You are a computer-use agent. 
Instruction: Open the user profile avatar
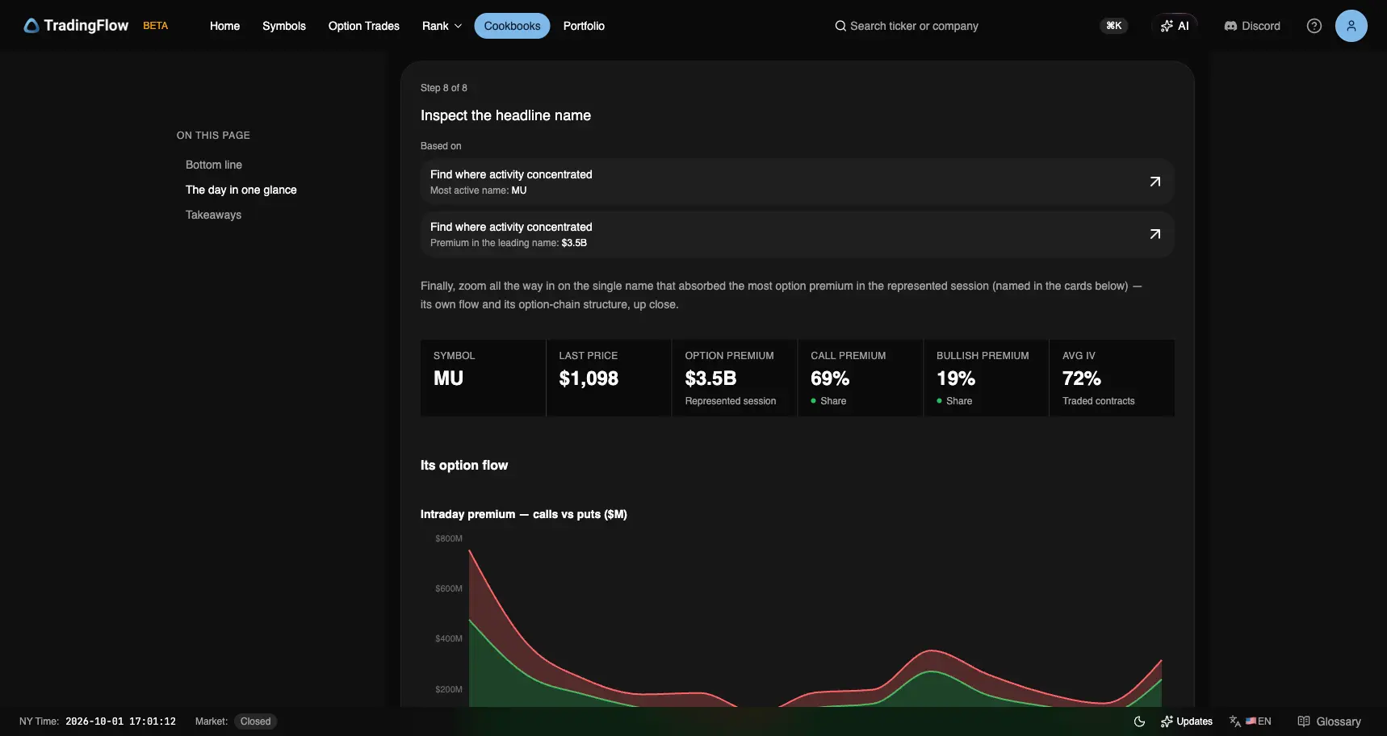coord(1351,26)
